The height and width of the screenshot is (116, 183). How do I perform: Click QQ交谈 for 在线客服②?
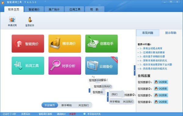[x=161, y=89]
